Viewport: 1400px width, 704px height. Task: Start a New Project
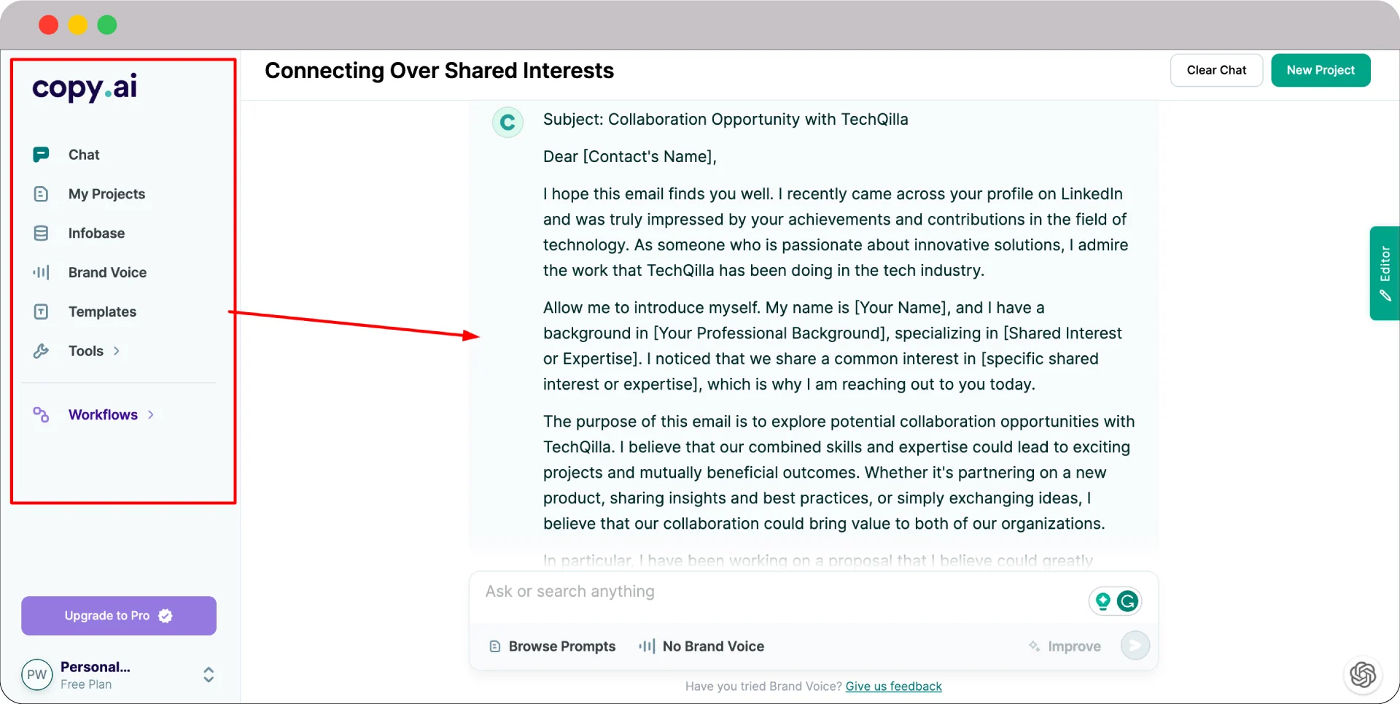pyautogui.click(x=1321, y=70)
